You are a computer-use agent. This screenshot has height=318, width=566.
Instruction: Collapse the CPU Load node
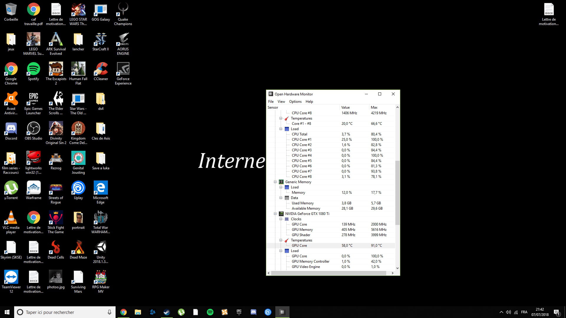[x=281, y=129]
